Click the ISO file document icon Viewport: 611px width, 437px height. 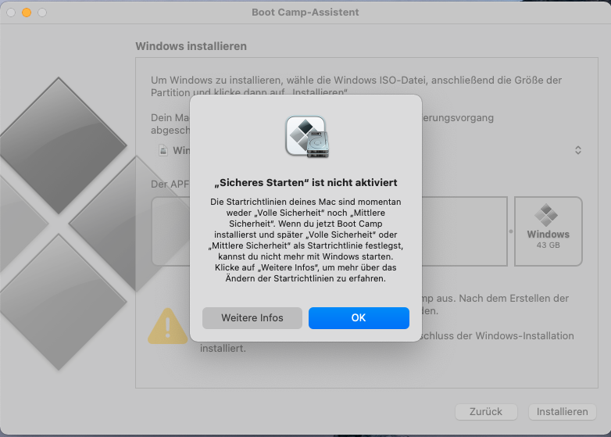pyautogui.click(x=163, y=150)
